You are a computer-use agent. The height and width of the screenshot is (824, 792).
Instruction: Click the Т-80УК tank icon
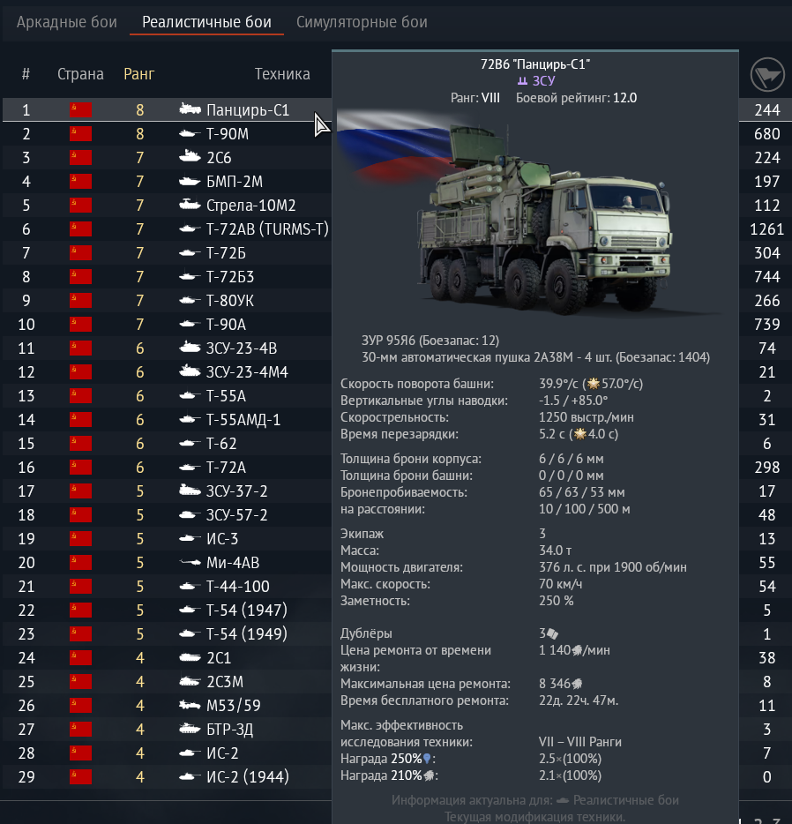point(190,300)
